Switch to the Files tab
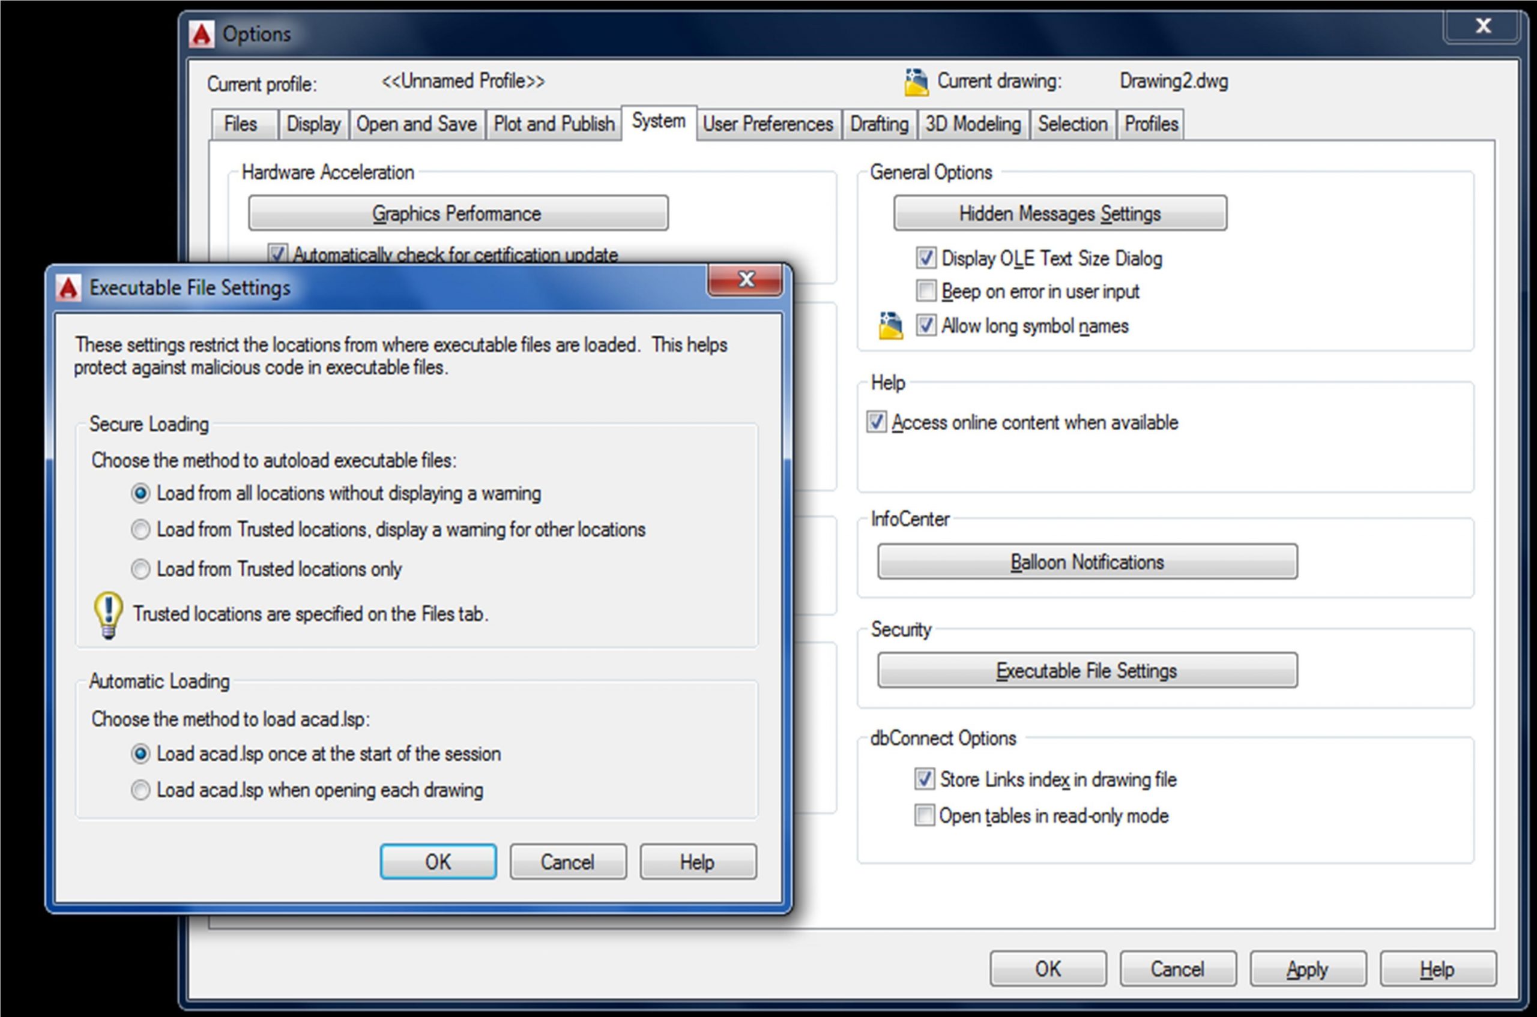1537x1017 pixels. [241, 124]
